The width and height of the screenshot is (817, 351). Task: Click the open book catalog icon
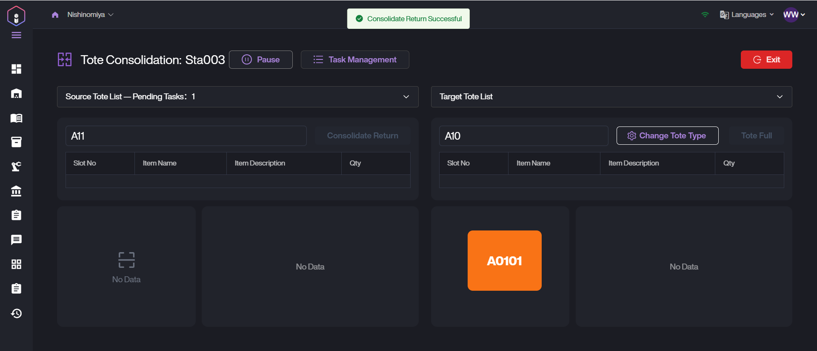click(16, 118)
